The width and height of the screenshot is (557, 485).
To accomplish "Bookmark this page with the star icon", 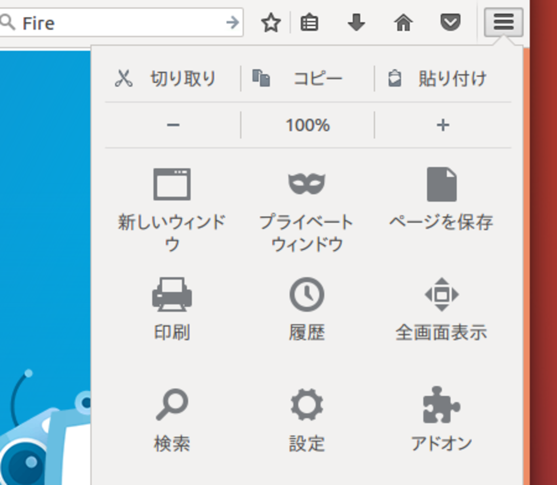I will click(271, 22).
